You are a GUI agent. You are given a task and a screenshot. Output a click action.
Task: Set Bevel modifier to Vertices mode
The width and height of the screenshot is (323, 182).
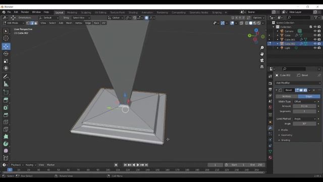(287, 97)
